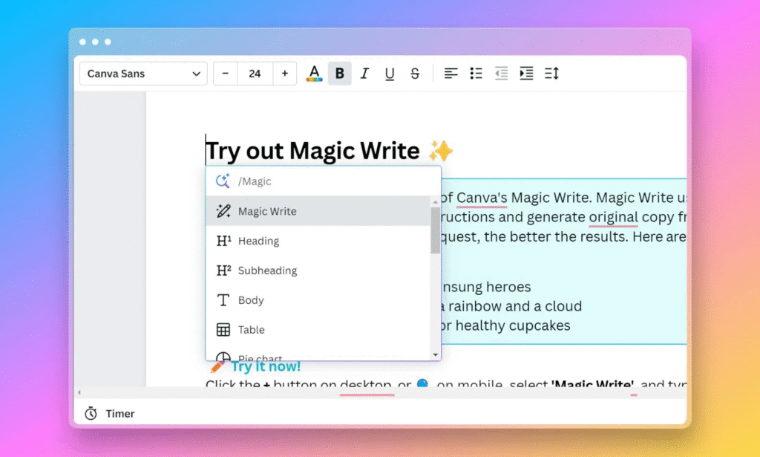Toggle underline text formatting

(x=390, y=74)
